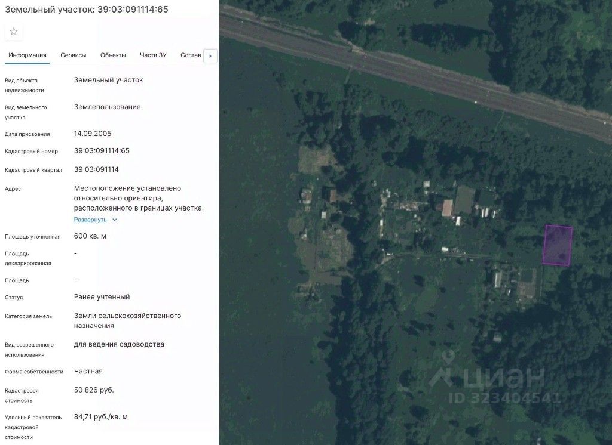
Task: Click the railway line on the map
Action: point(416,74)
